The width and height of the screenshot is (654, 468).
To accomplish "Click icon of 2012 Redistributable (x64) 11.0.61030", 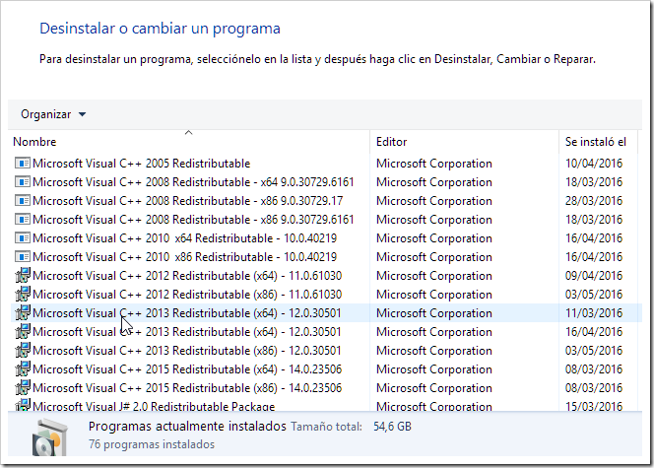I will [x=23, y=275].
